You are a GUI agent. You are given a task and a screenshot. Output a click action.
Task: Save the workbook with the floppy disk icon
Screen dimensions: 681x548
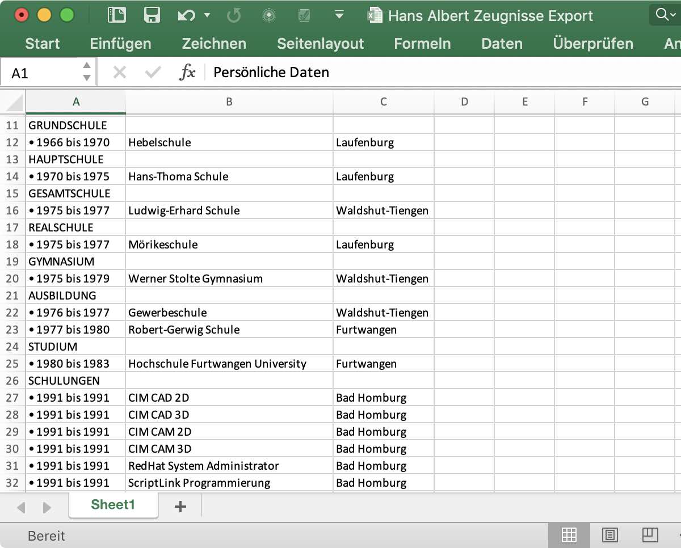[152, 15]
